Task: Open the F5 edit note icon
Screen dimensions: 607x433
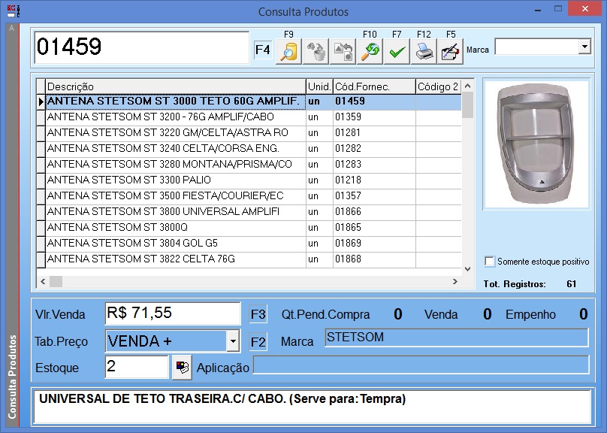Action: pos(450,52)
